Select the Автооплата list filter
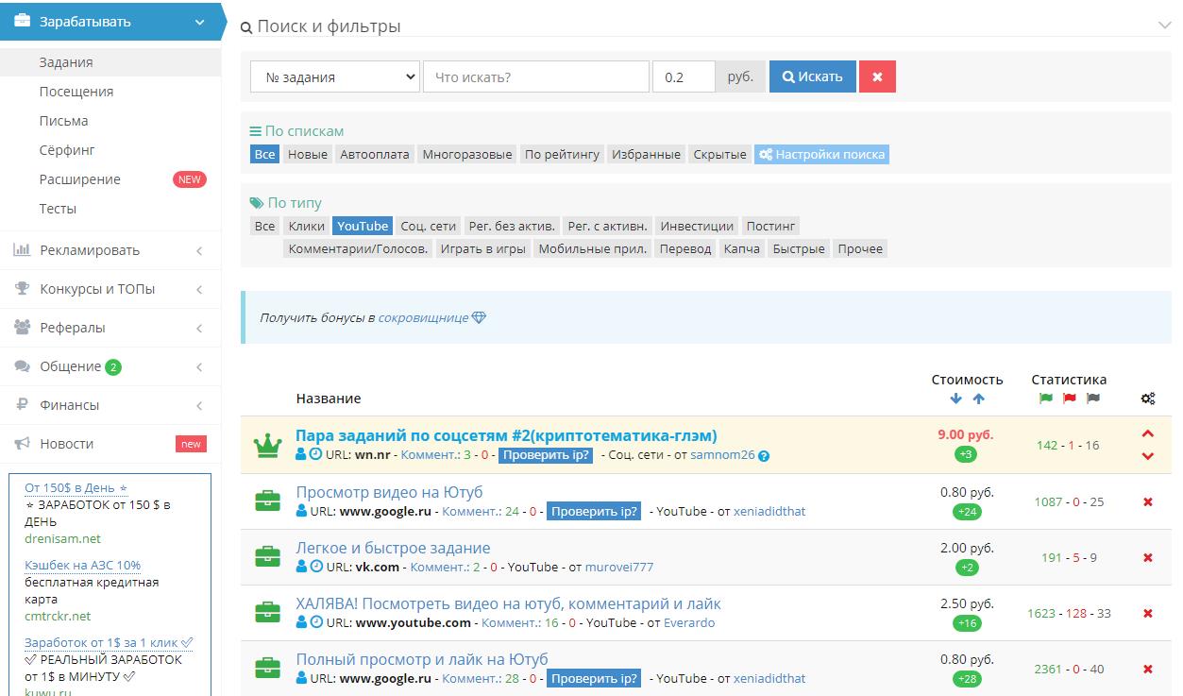Screen dimensions: 1183x696 pyautogui.click(x=375, y=154)
